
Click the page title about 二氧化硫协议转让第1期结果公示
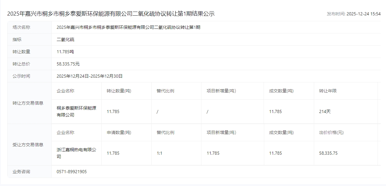pyautogui.click(x=111, y=14)
